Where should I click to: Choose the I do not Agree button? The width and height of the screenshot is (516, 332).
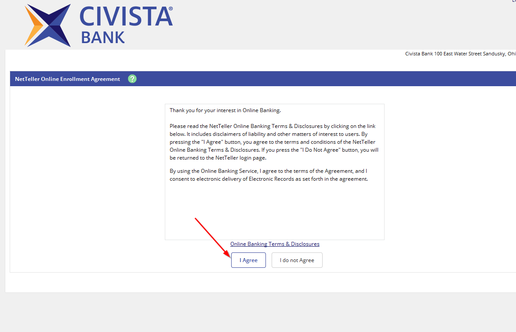point(297,260)
